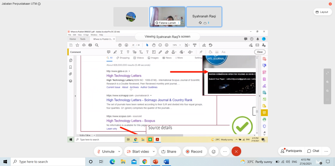Open Word from the Windows taskbar
The width and height of the screenshot is (335, 166).
(x=166, y=162)
